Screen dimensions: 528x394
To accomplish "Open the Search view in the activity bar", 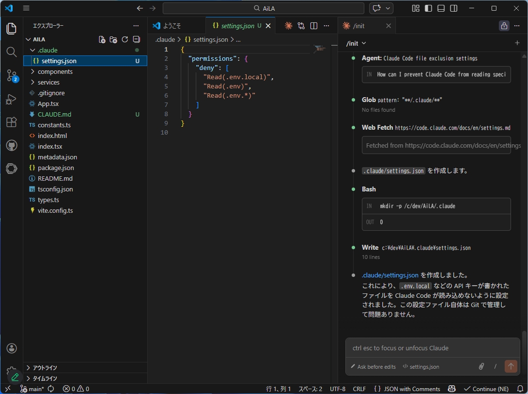I will tap(11, 52).
